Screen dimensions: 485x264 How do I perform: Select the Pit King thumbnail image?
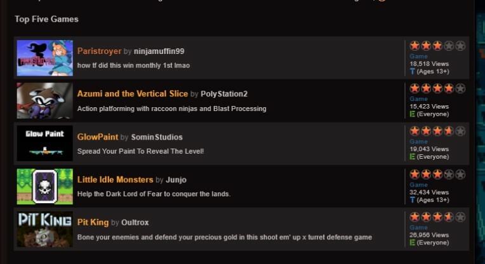(45, 229)
